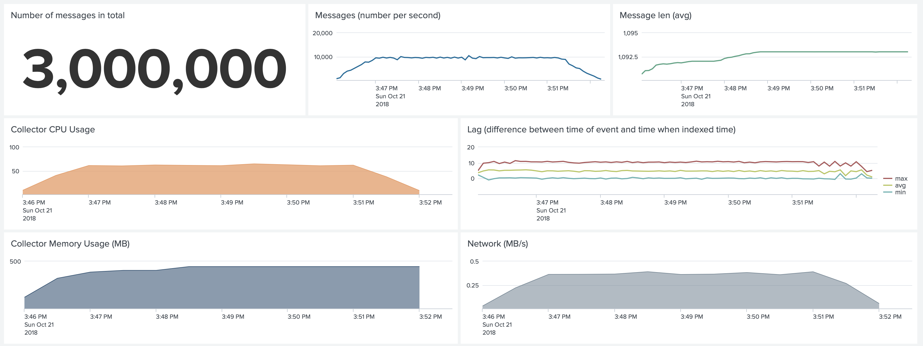Click 3:48 PM tick on Network chart
Screen dimensions: 923x346
(x=625, y=317)
